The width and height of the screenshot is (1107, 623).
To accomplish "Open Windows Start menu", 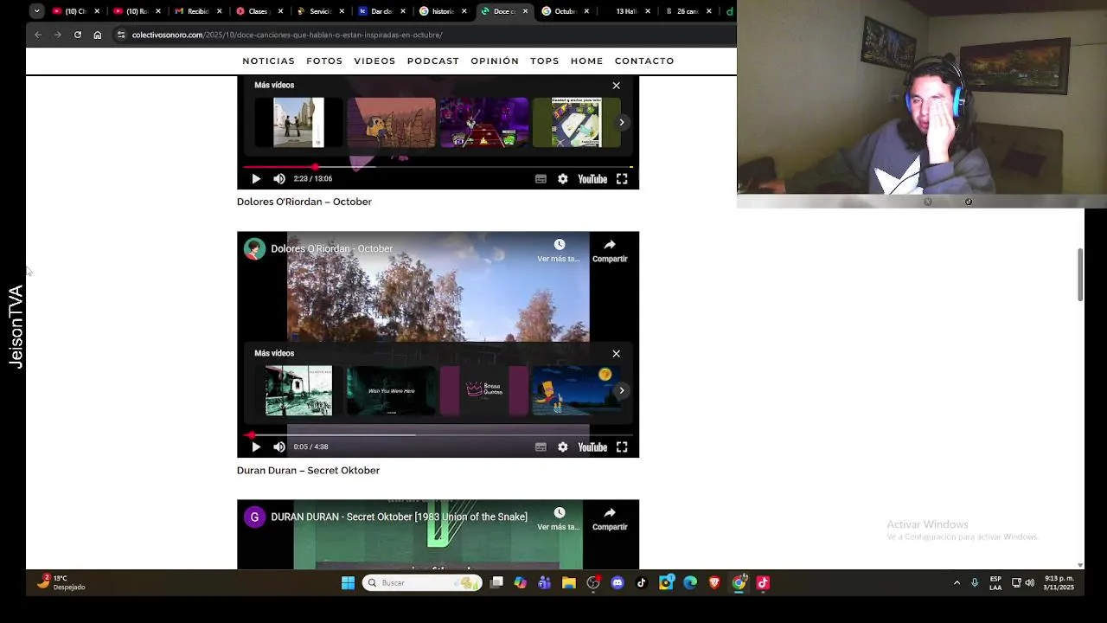I will point(348,583).
